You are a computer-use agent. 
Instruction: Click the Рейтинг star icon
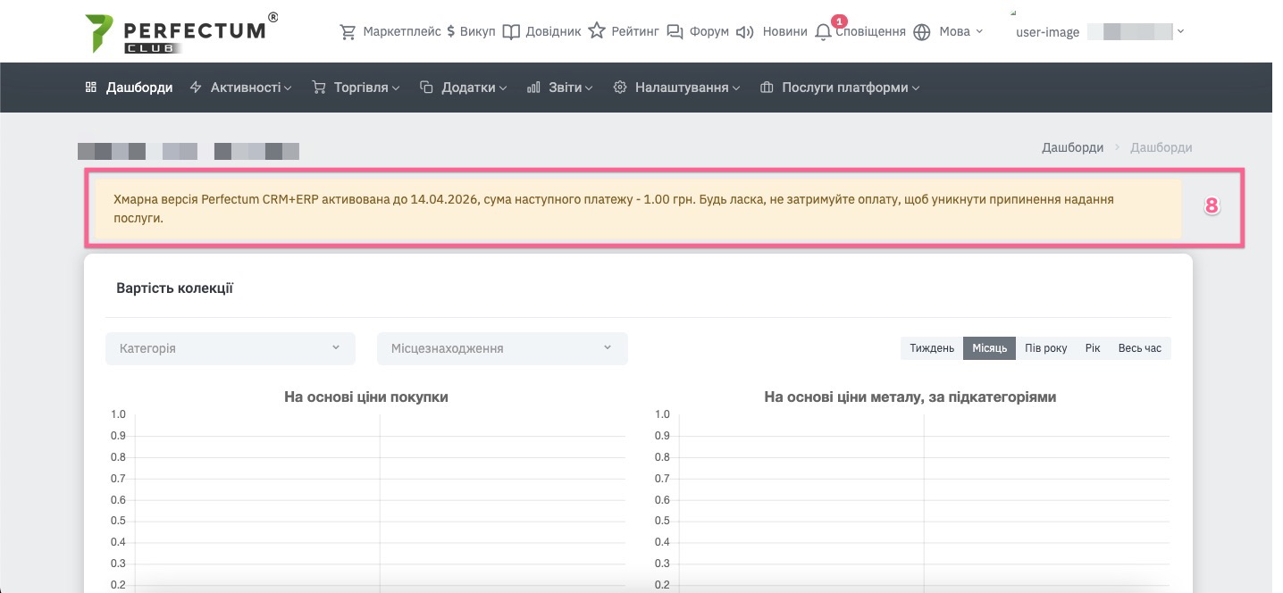pyautogui.click(x=597, y=32)
